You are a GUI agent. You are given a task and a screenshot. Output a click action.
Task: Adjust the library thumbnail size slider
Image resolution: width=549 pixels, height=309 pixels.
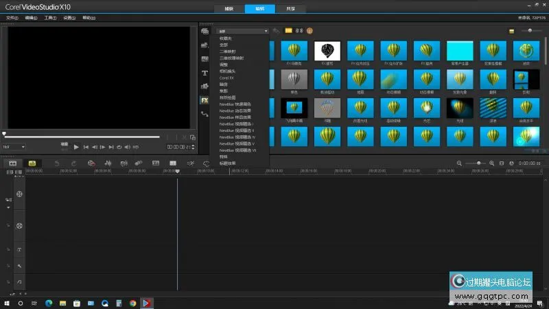pos(531,31)
